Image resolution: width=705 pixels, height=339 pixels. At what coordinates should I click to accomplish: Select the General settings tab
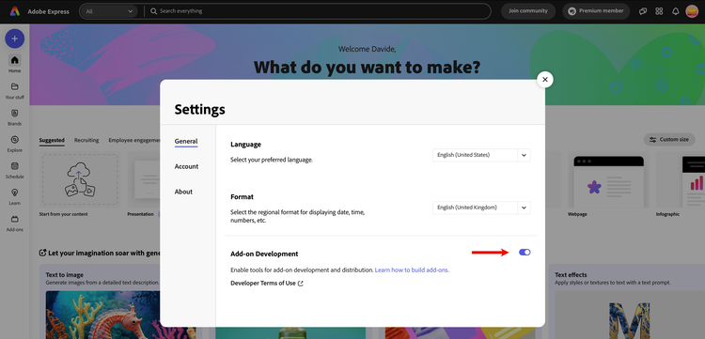tap(186, 142)
